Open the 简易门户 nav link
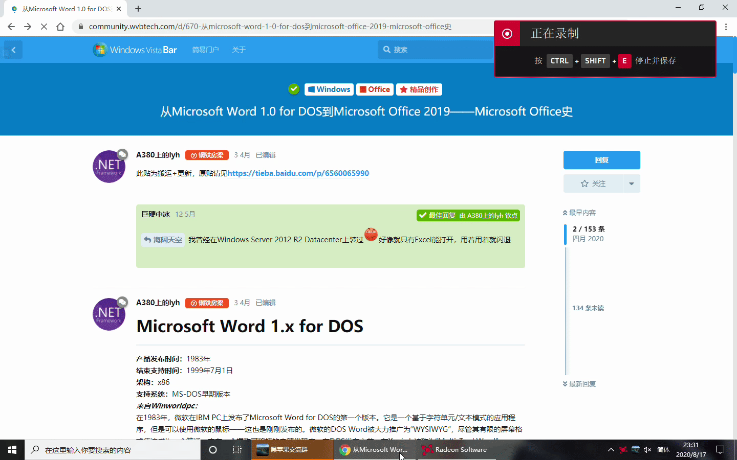This screenshot has height=460, width=737. coord(205,50)
